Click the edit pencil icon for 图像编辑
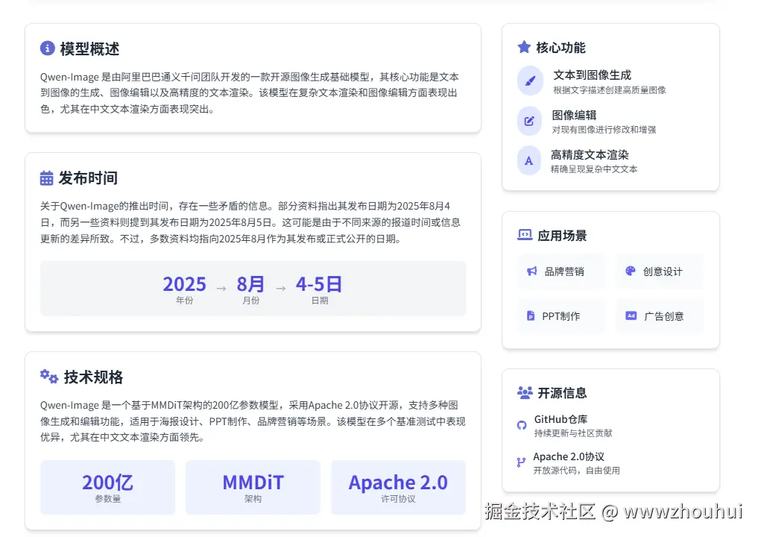Screen dimensions: 758x537 point(529,121)
